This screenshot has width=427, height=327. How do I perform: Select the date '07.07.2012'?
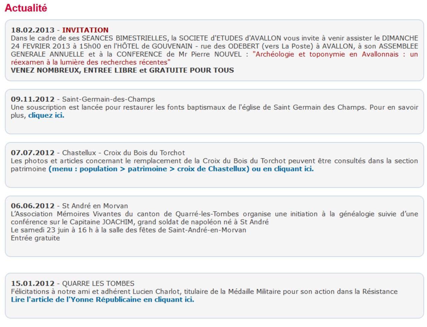pos(33,153)
